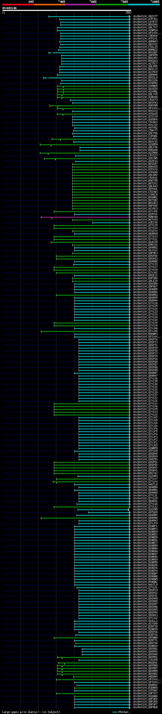Select the UniRef100_C9EHU4 entry
162x714 pixels.
[145, 36]
